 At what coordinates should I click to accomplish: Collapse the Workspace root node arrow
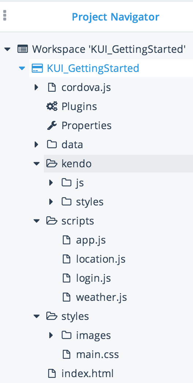point(7,49)
